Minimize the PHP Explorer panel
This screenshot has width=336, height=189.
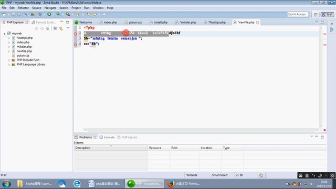[x=62, y=22]
